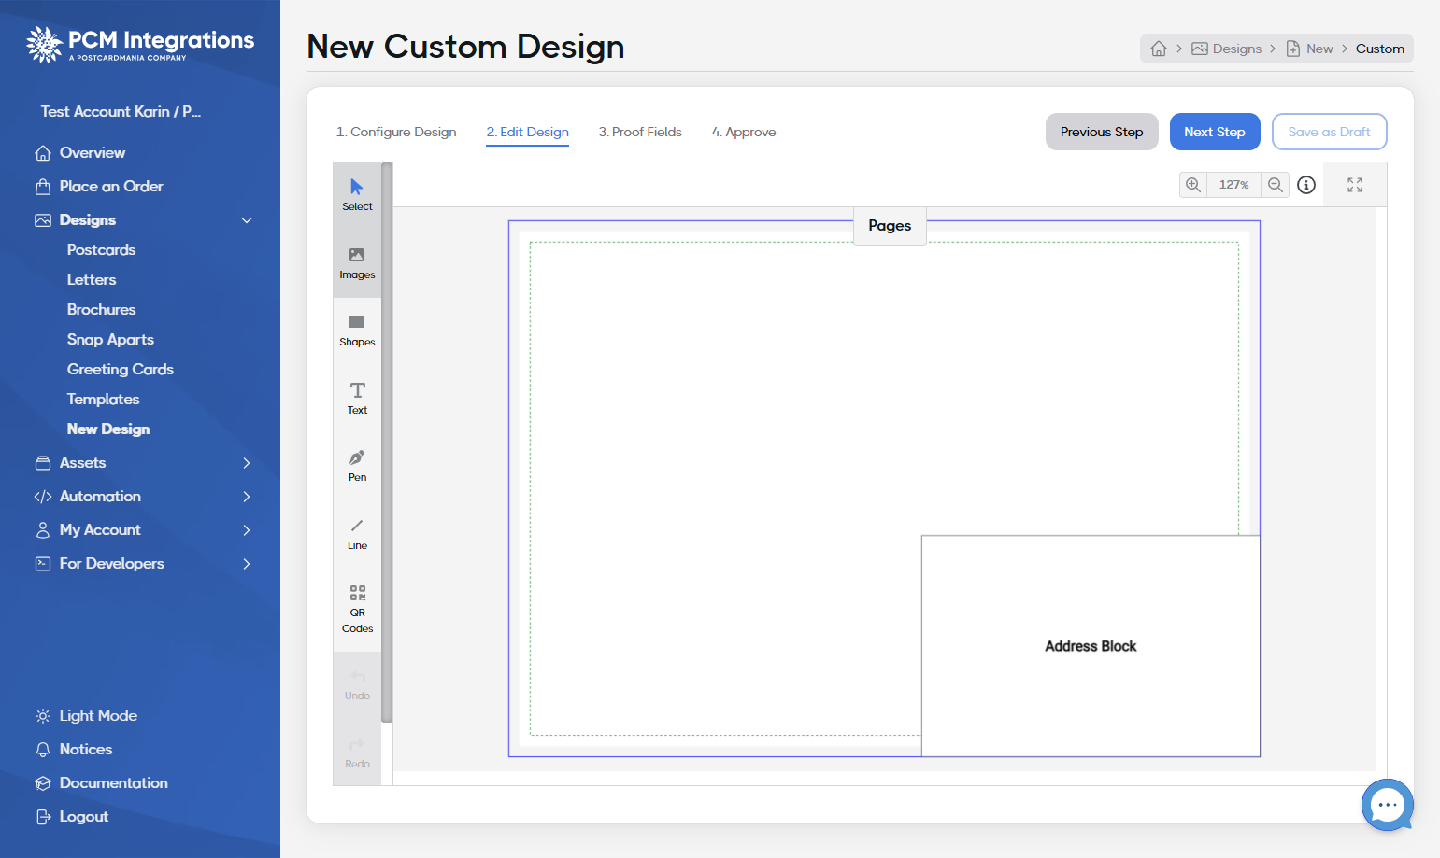Screen dimensions: 1440x858
Task: Activate the Text tool
Action: (357, 399)
